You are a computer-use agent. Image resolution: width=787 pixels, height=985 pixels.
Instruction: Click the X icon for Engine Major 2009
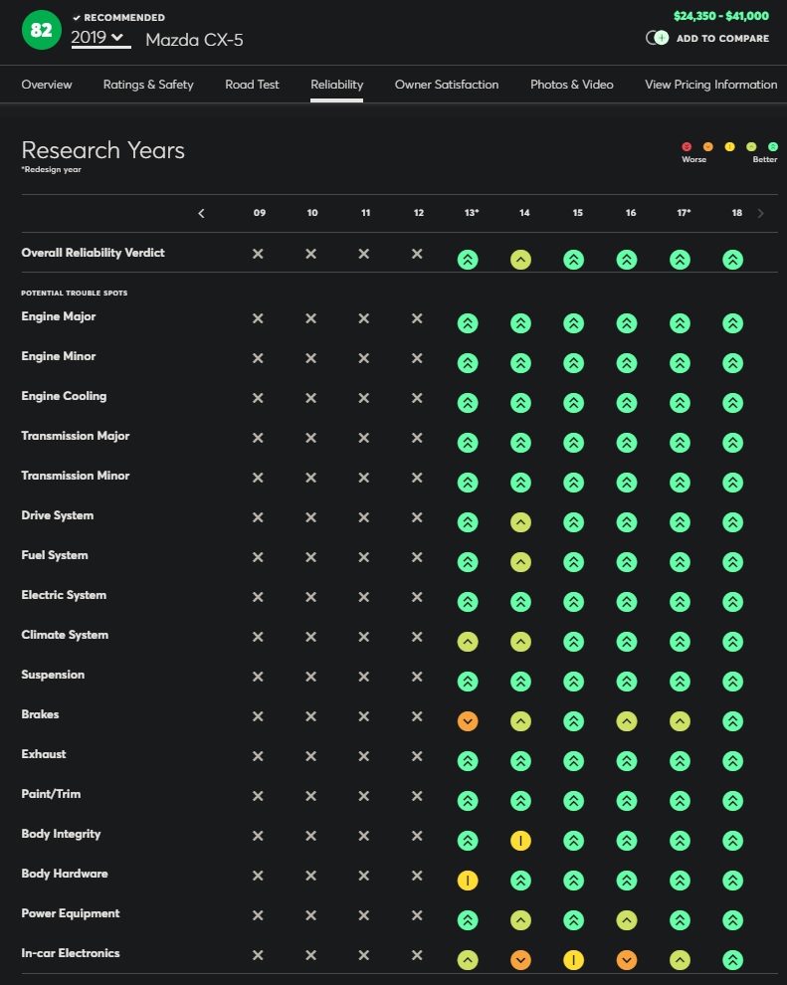click(x=258, y=318)
